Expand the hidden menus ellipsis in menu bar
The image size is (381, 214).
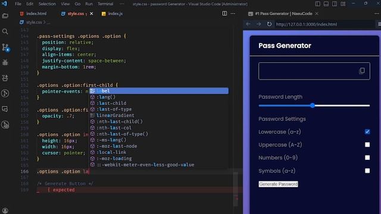pyautogui.click(x=121, y=4)
